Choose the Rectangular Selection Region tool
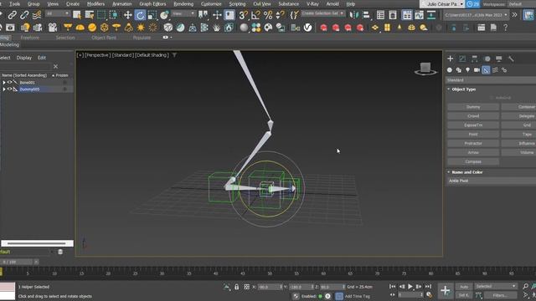 point(101,15)
